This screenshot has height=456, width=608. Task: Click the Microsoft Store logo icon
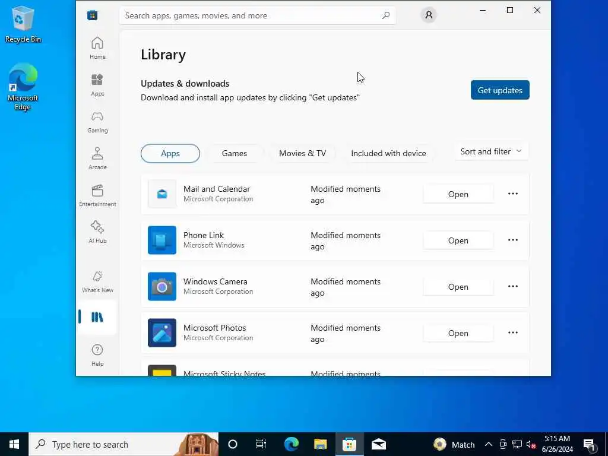tap(92, 15)
